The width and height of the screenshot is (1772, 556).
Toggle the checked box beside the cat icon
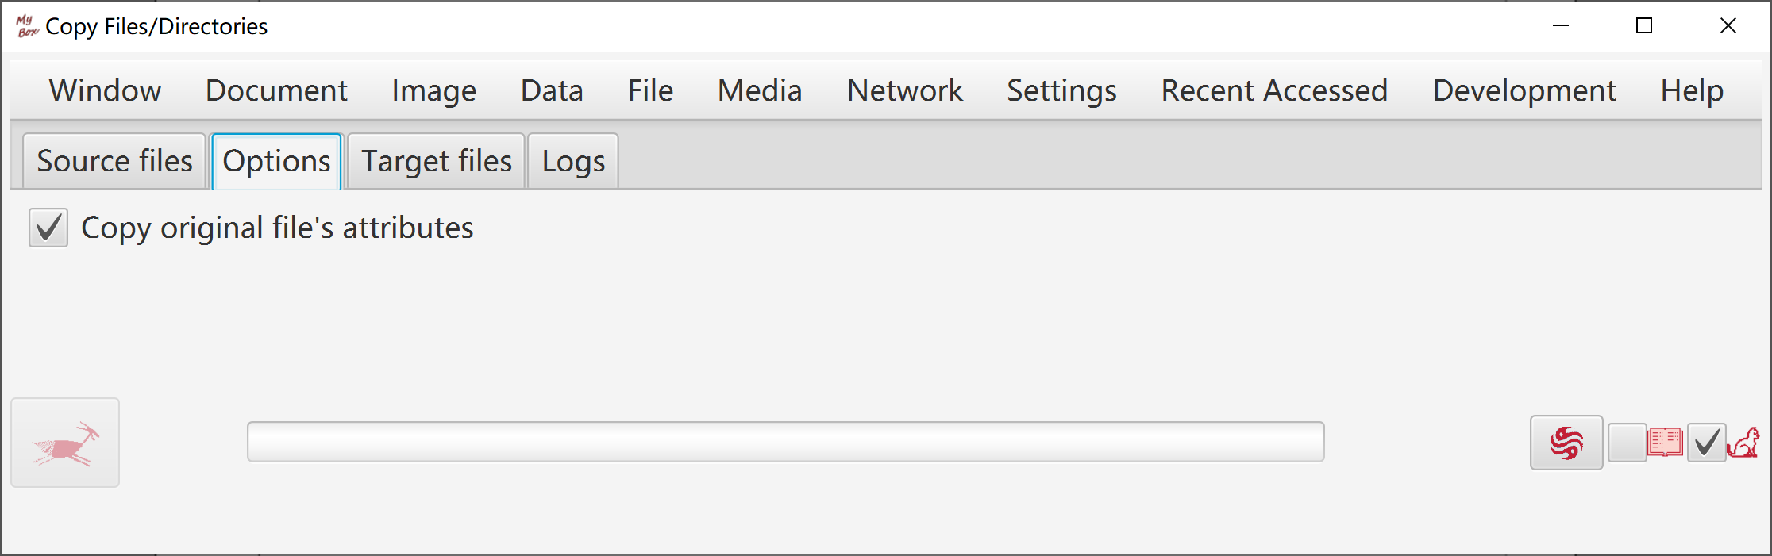[1706, 443]
